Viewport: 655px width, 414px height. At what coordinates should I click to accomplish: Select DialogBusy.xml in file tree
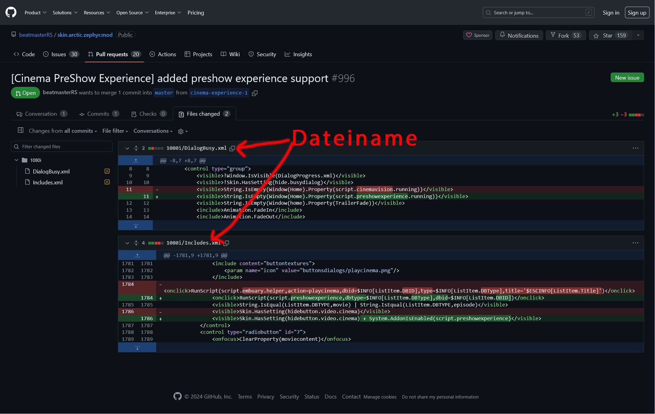pos(51,171)
